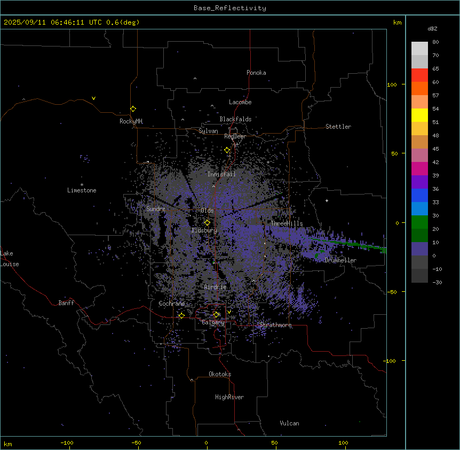Click the Limestone label
The image size is (460, 450).
coord(82,190)
